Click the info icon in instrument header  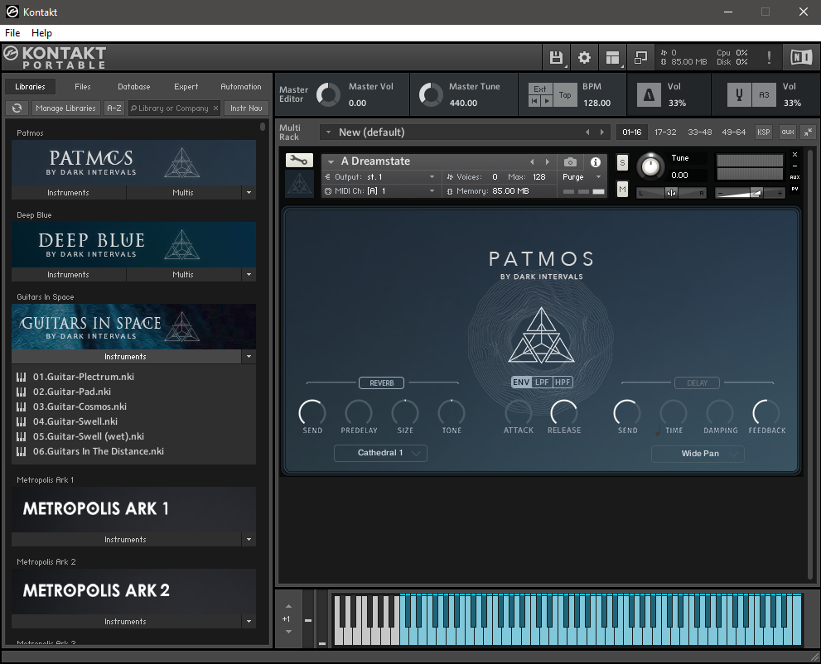pos(596,162)
